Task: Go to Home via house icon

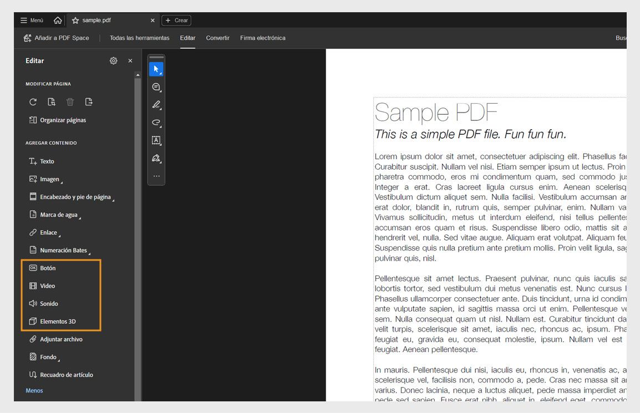Action: pyautogui.click(x=58, y=20)
